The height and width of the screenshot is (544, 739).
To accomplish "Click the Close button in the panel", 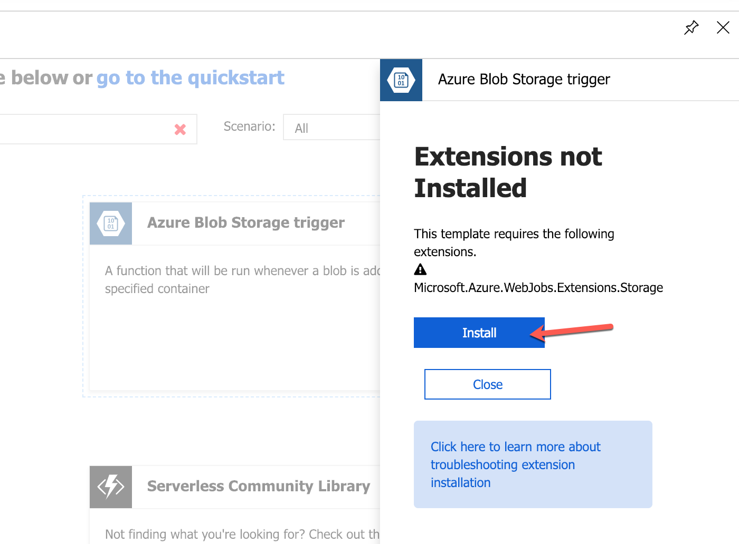I will (488, 384).
